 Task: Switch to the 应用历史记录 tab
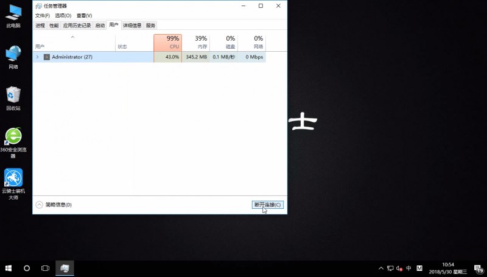pos(77,26)
